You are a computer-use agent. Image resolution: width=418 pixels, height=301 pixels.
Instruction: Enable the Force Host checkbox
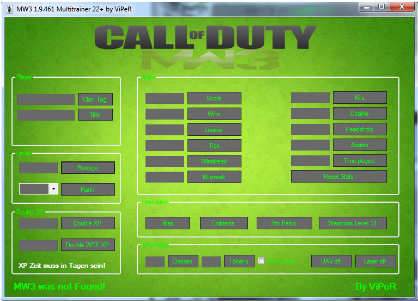pos(261,261)
